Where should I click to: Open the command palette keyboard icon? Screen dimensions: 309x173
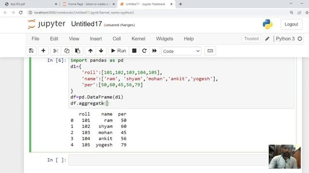click(211, 51)
